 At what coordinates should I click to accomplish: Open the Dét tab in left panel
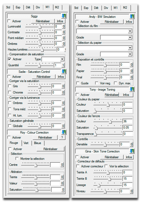[28, 7]
